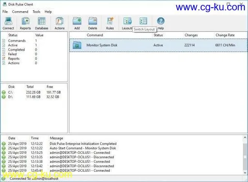The height and width of the screenshot is (182, 248).
Task: Click the Monitor System Disk folder icon
Action: [77, 45]
